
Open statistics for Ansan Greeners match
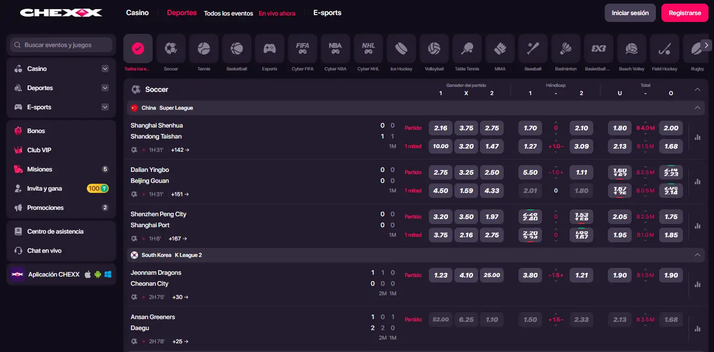coord(698,329)
